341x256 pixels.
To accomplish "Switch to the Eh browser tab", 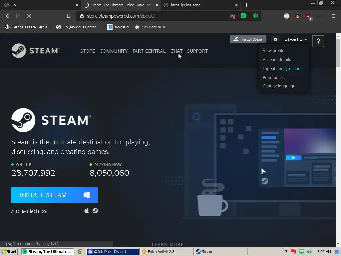I will click(x=40, y=5).
